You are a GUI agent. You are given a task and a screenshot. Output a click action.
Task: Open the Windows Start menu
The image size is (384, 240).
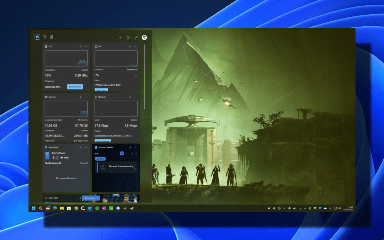pyautogui.click(x=33, y=208)
